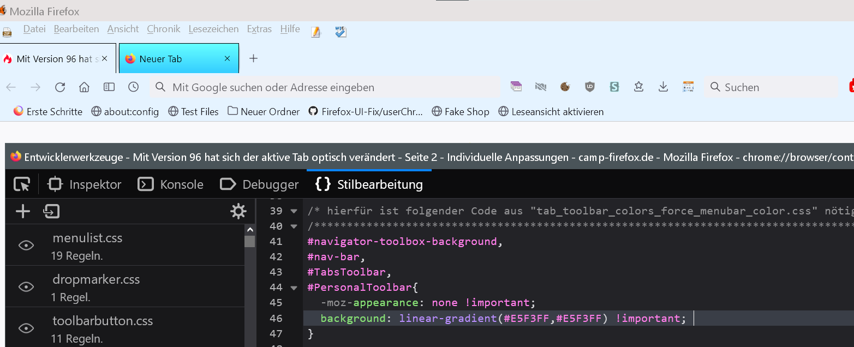Image resolution: width=854 pixels, height=347 pixels.
Task: Collapse the code fold at line 40
Action: [x=294, y=226]
